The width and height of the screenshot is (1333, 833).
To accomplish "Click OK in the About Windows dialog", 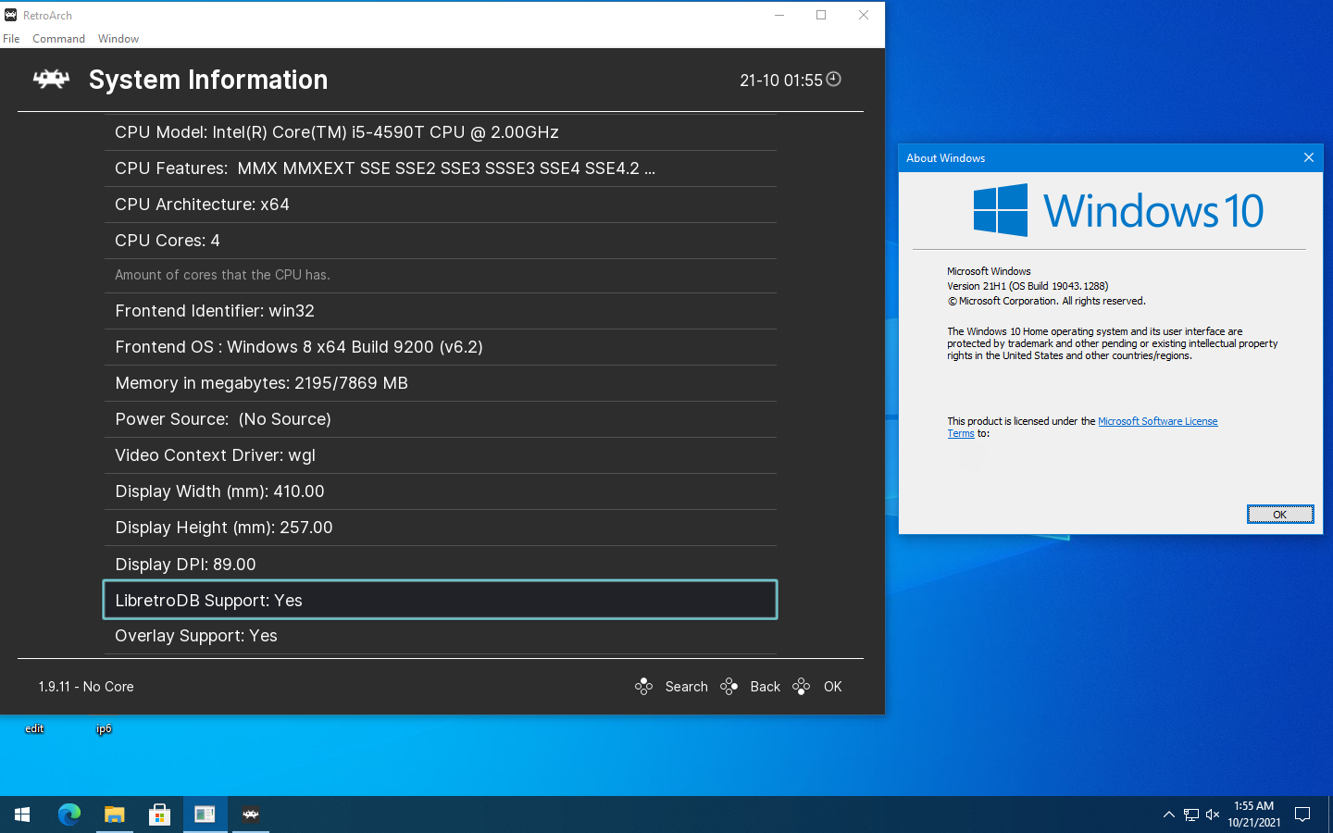I will pos(1280,514).
